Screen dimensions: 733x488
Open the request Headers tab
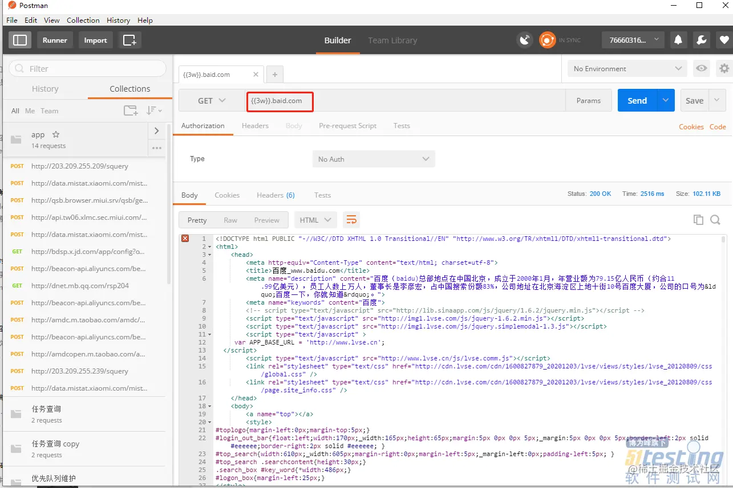pyautogui.click(x=255, y=126)
